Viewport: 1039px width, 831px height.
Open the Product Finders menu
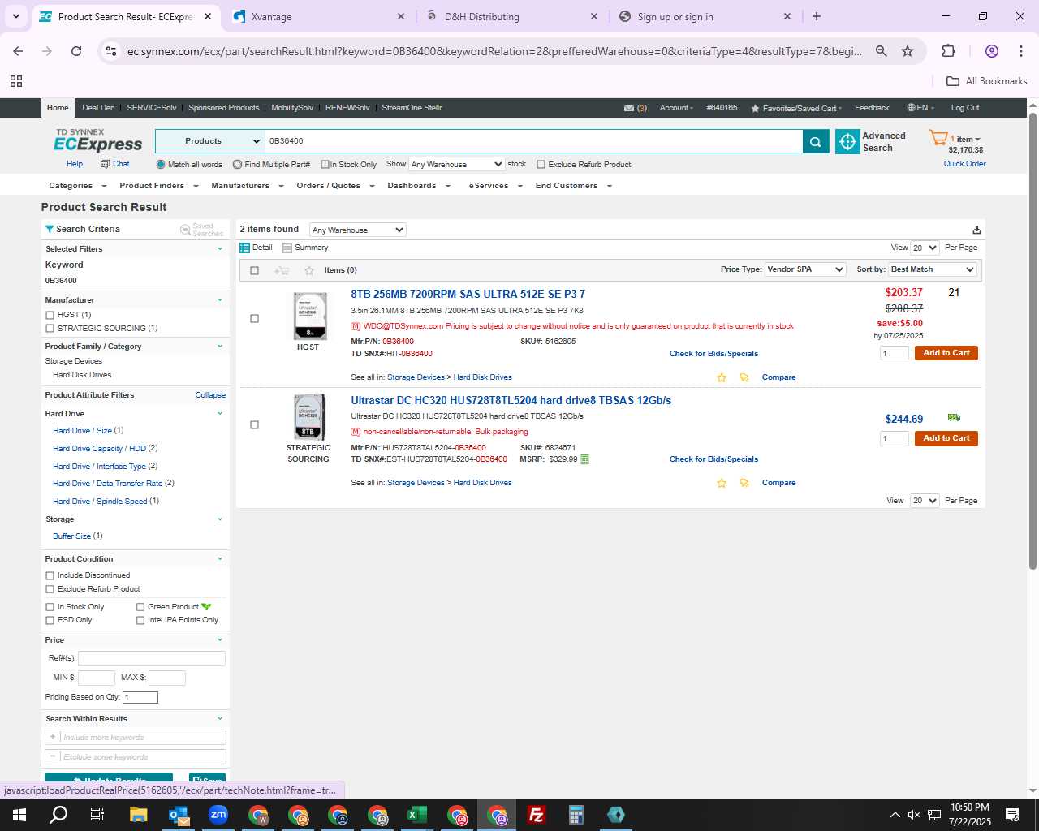click(x=159, y=186)
